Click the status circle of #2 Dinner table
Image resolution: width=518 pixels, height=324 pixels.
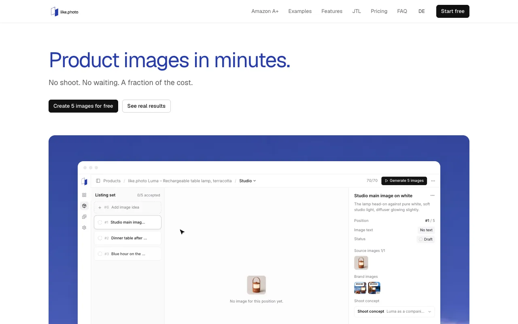(x=100, y=238)
